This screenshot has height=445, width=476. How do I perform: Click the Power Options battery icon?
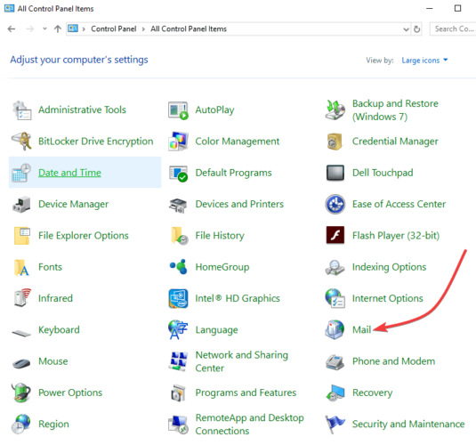[21, 392]
